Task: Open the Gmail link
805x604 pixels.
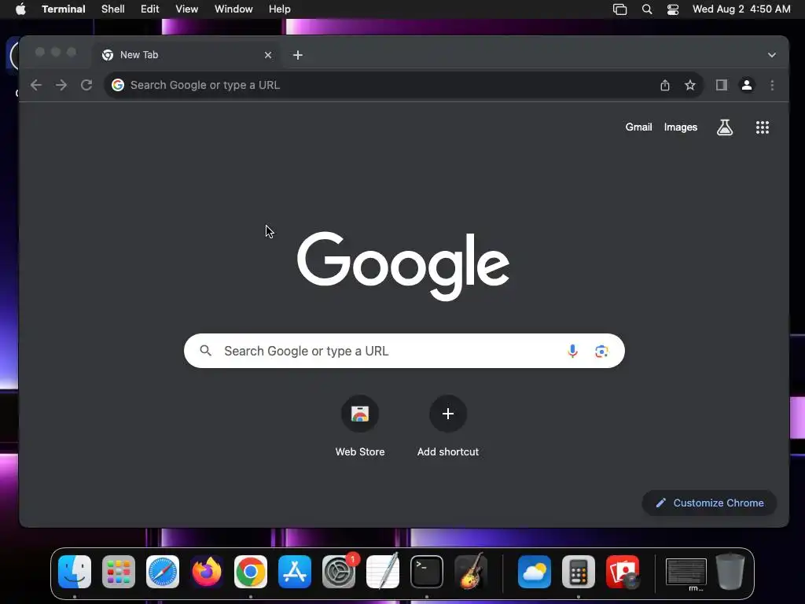Action: point(638,127)
